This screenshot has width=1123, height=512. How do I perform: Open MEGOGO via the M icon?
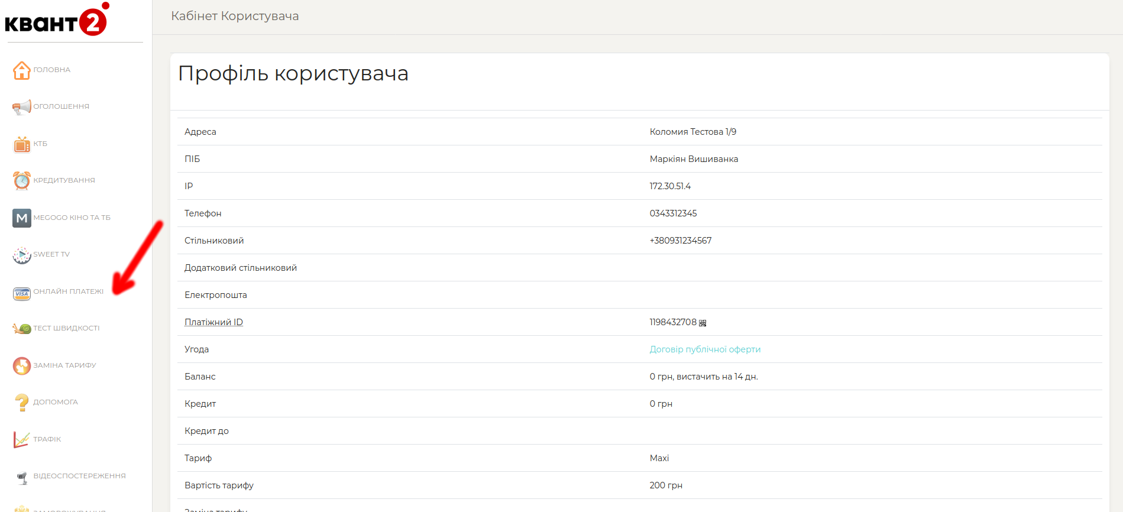point(22,218)
